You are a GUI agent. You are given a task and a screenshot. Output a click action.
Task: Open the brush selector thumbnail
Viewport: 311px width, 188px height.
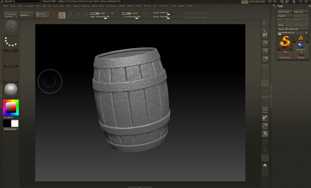[11, 26]
